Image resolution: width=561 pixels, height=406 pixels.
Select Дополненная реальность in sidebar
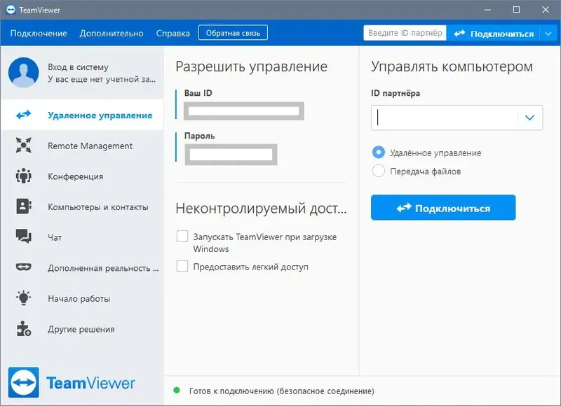tap(23, 267)
